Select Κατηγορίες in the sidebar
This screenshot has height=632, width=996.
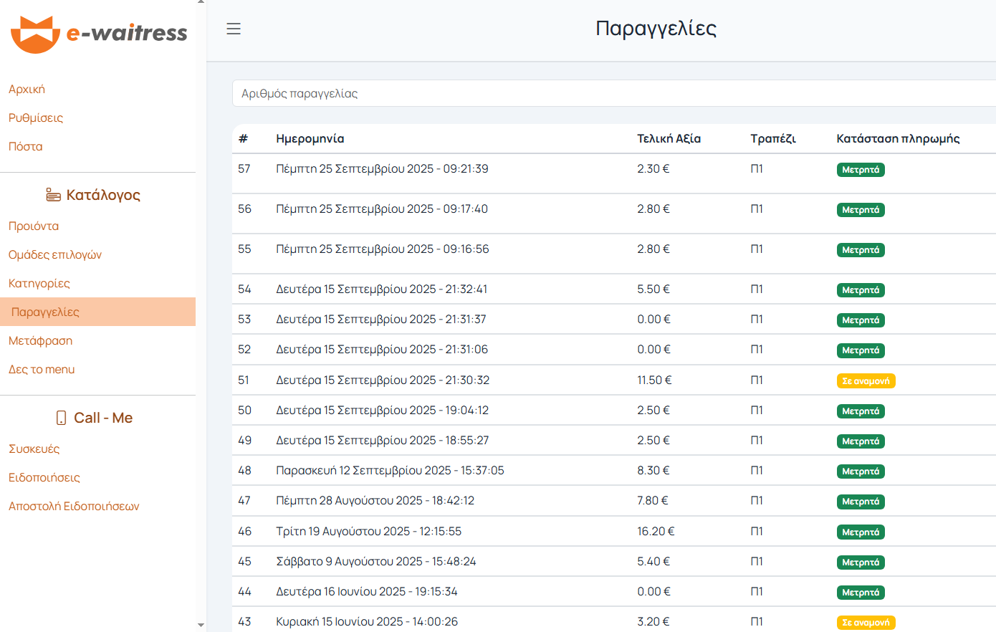tap(39, 284)
